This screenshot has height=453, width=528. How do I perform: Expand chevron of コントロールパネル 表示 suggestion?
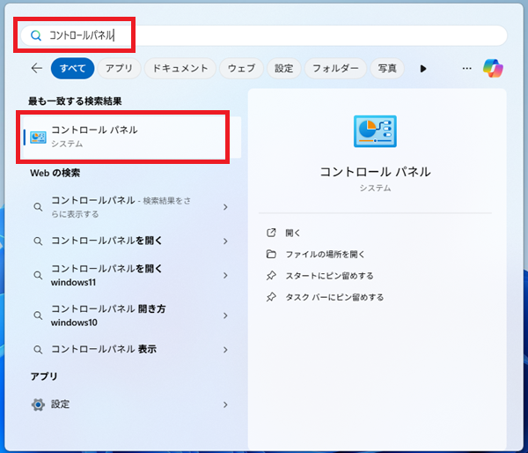pos(225,350)
